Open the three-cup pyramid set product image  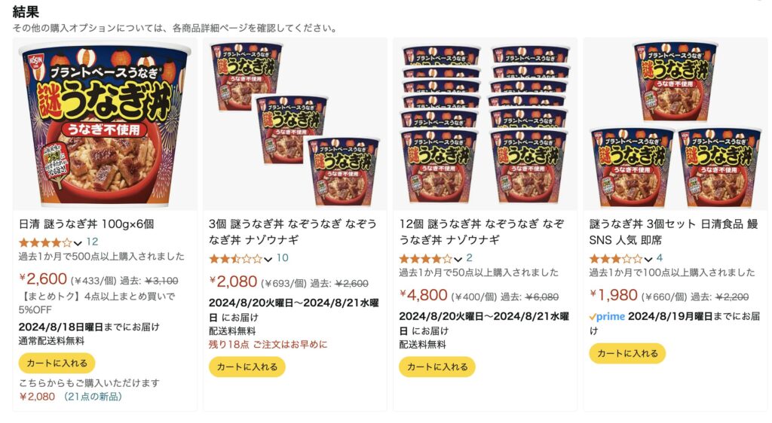[x=675, y=124]
